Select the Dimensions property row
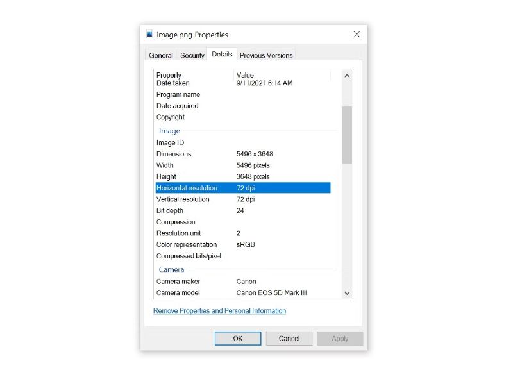This screenshot has height=379, width=513. (x=242, y=154)
